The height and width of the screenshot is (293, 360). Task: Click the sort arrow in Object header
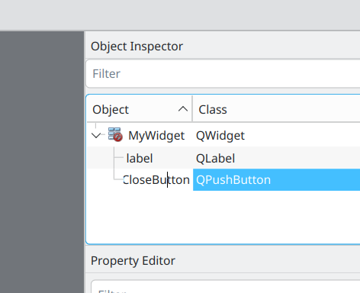183,109
